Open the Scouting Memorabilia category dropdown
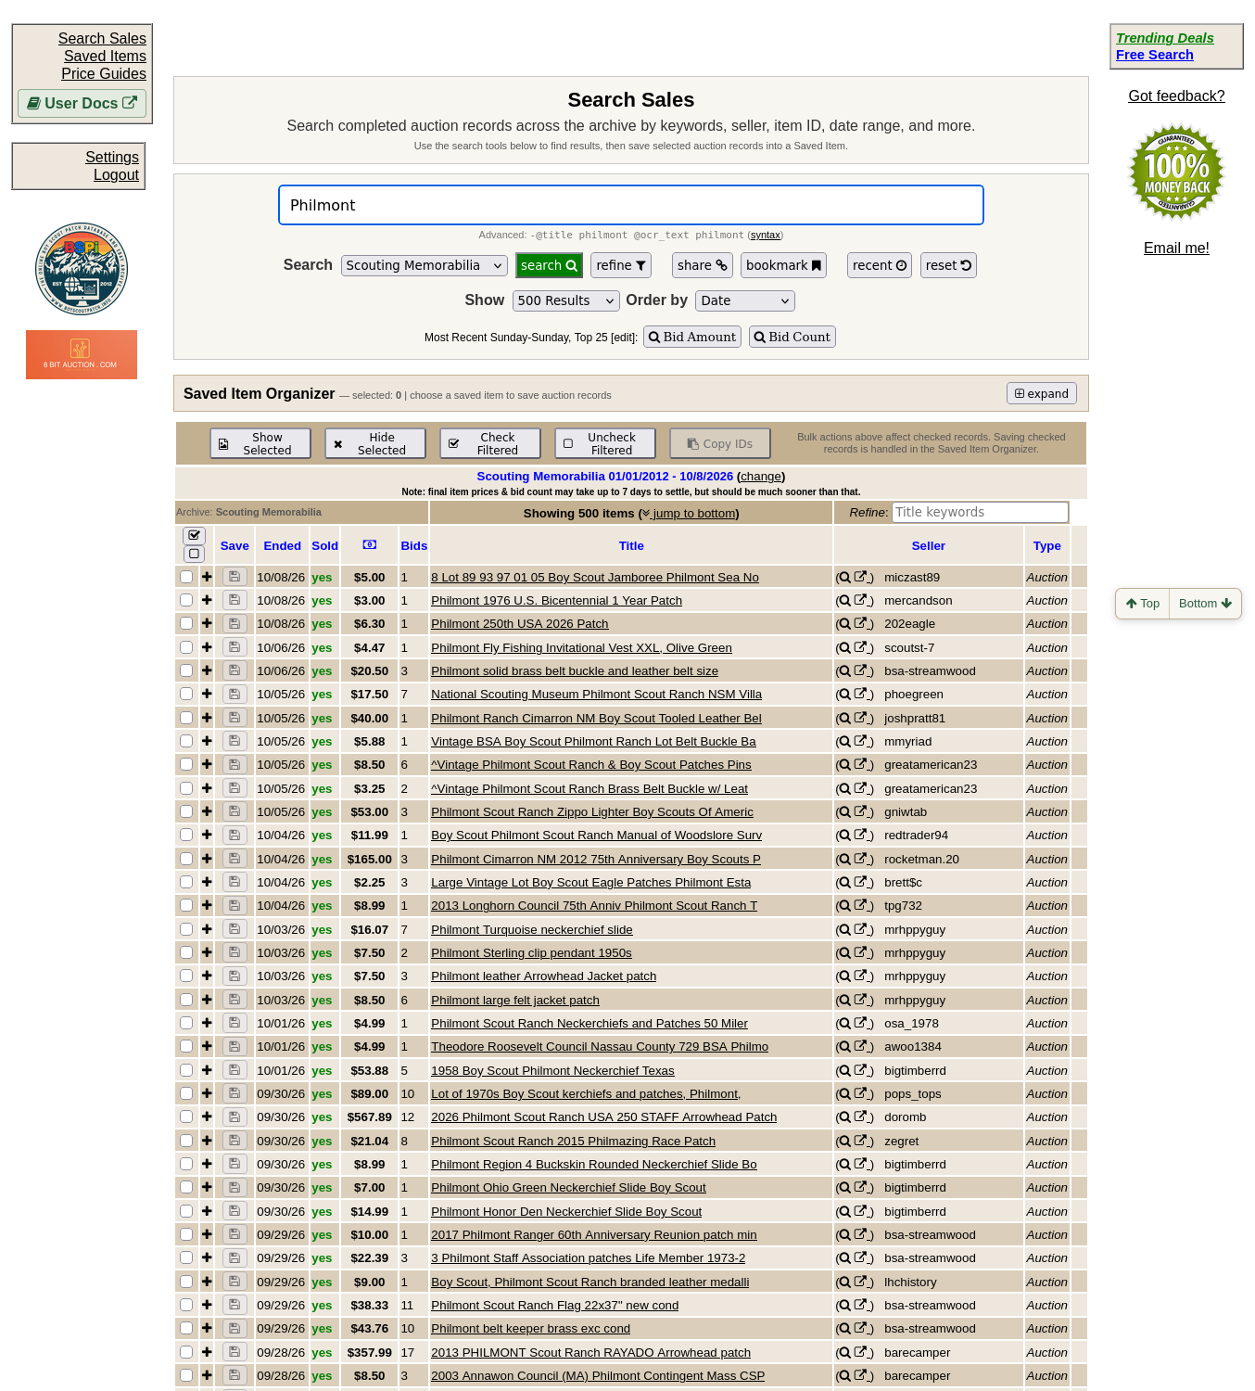Image resolution: width=1255 pixels, height=1391 pixels. point(425,266)
